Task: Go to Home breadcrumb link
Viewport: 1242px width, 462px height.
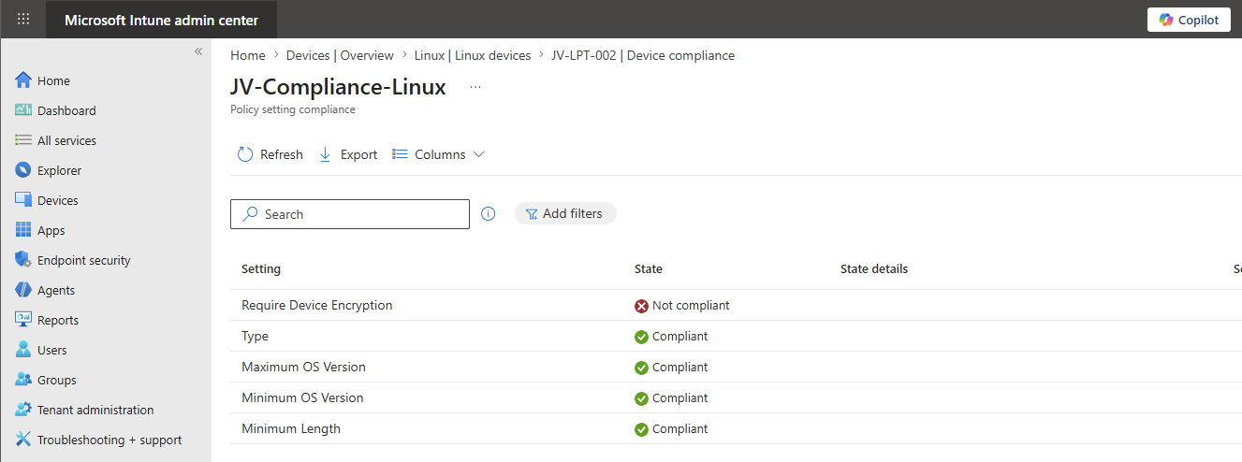Action: point(248,55)
